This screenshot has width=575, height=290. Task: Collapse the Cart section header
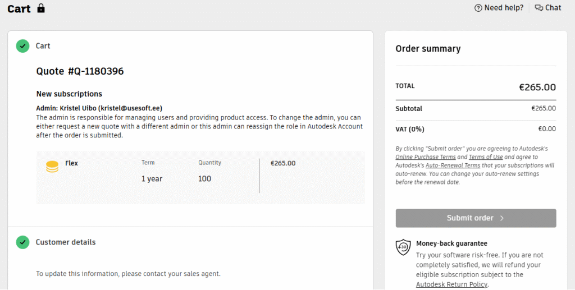point(43,46)
